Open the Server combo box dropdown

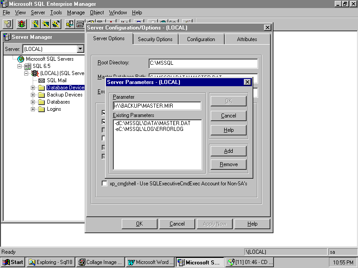[x=80, y=49]
